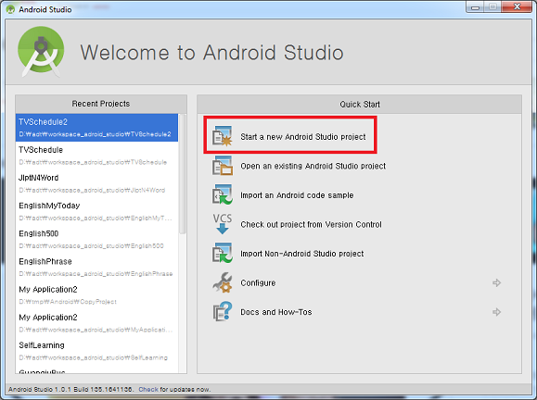
Task: Click the Configure wrench and gear icon
Action: coord(223,282)
